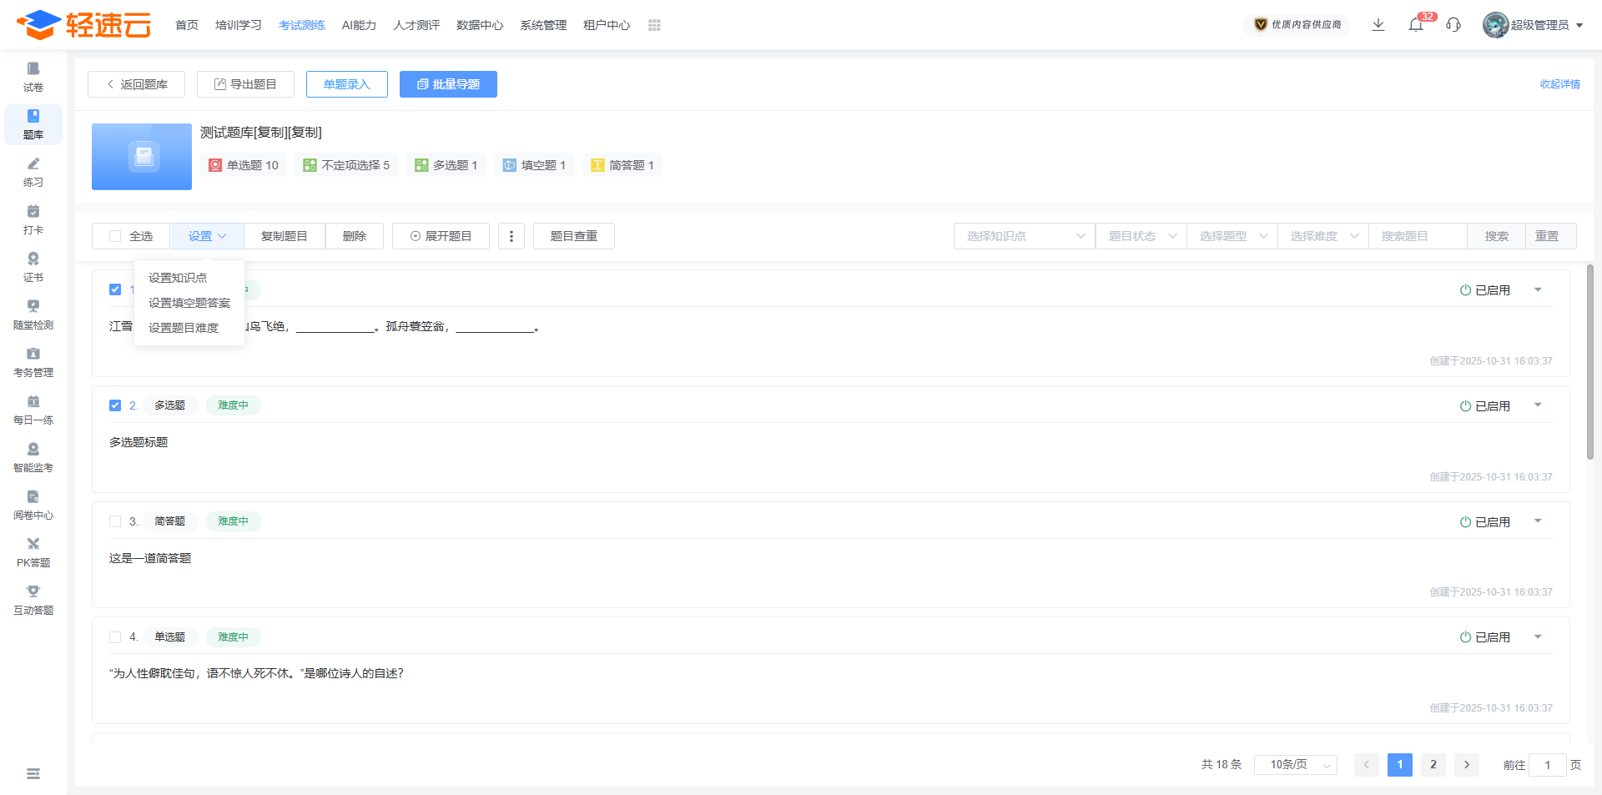Viewport: 1602px width, 795px height.
Task: Click the 收起详情 link
Action: 1559,84
